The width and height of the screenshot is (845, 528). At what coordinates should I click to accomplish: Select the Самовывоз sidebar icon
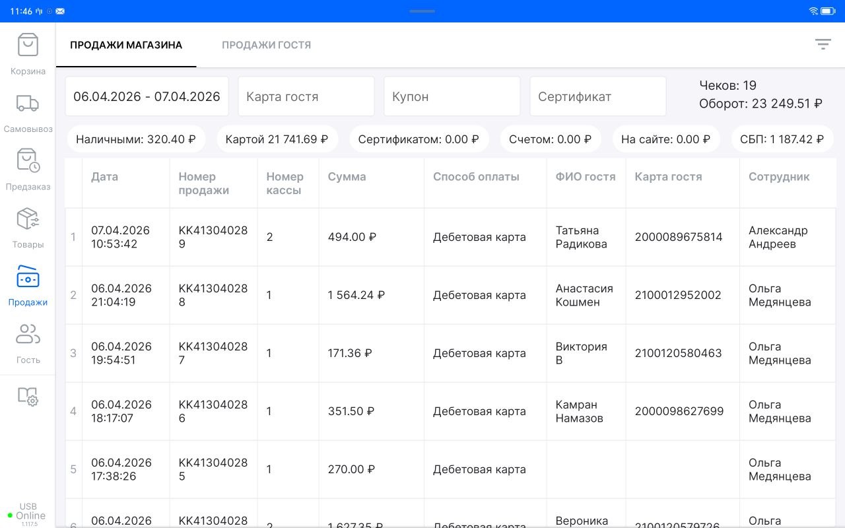[27, 110]
